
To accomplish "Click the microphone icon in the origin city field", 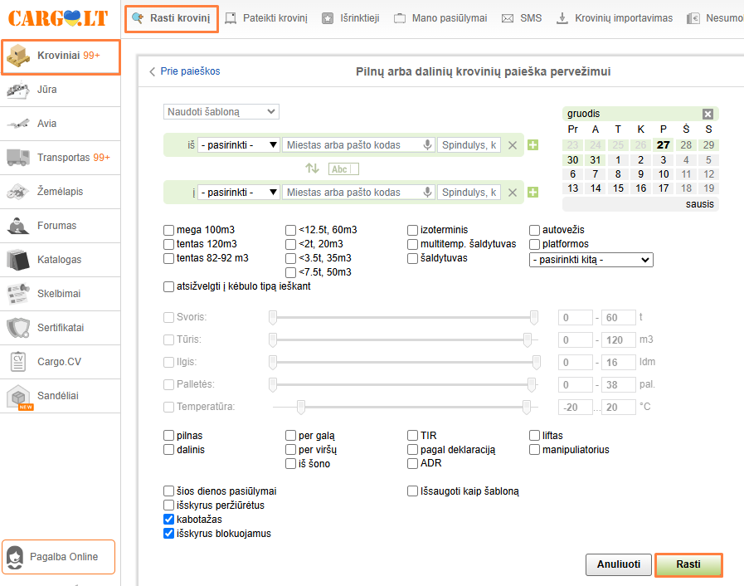I will (427, 145).
